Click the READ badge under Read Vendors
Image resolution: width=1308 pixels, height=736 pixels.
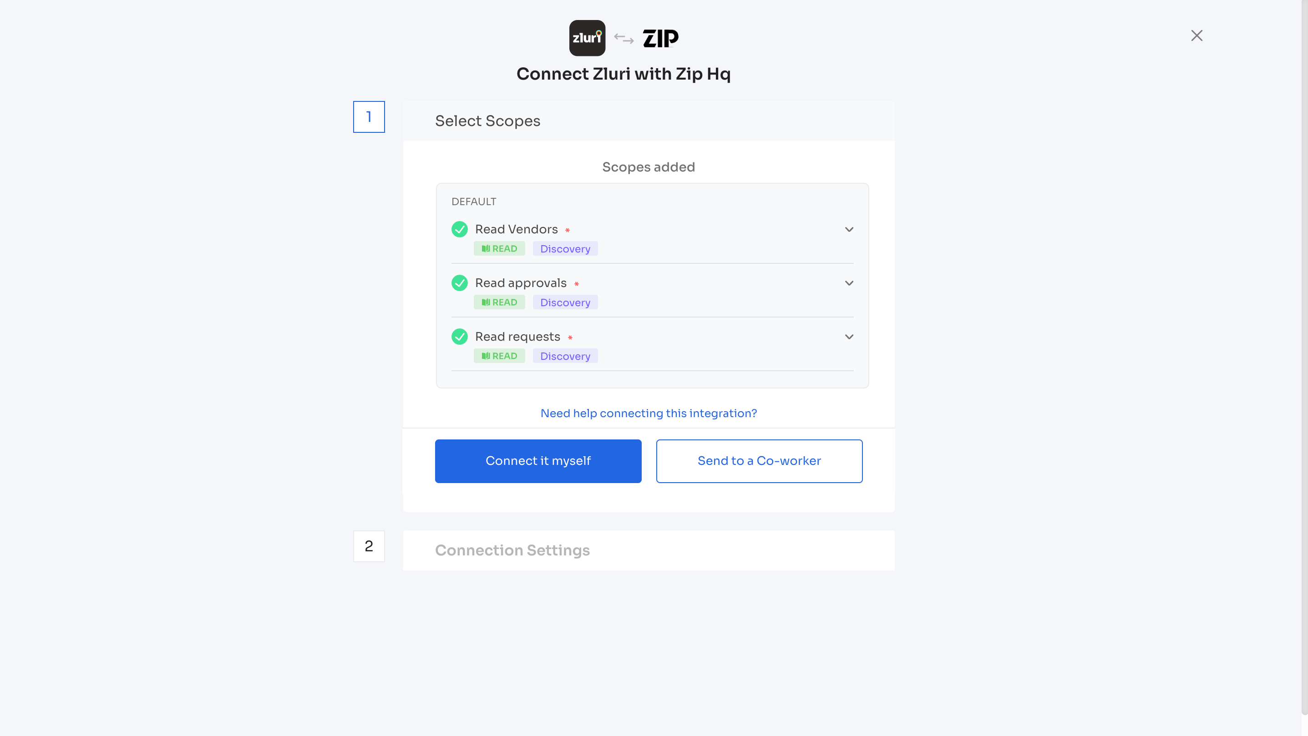point(499,248)
